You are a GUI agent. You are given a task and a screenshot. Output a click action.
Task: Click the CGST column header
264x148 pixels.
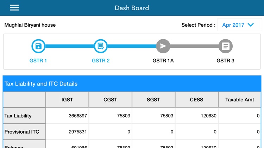110,100
